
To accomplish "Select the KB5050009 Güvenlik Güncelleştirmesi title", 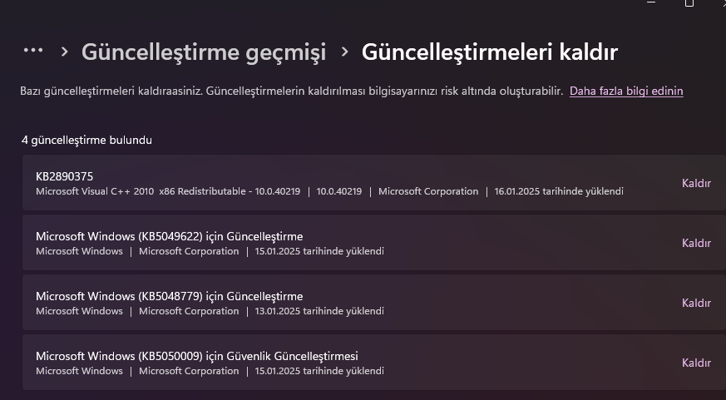I will pyautogui.click(x=196, y=356).
